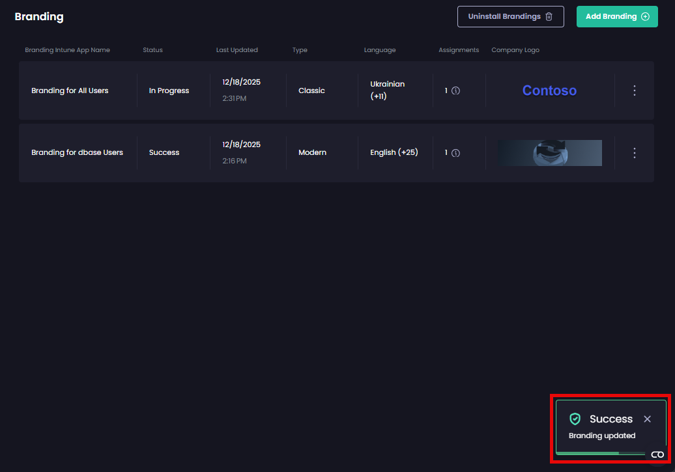The image size is (675, 472).
Task: Sort the table by the Last Updated column
Action: 237,49
